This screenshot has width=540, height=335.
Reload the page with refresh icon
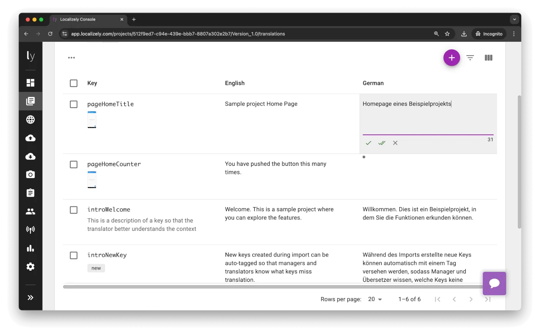point(50,34)
